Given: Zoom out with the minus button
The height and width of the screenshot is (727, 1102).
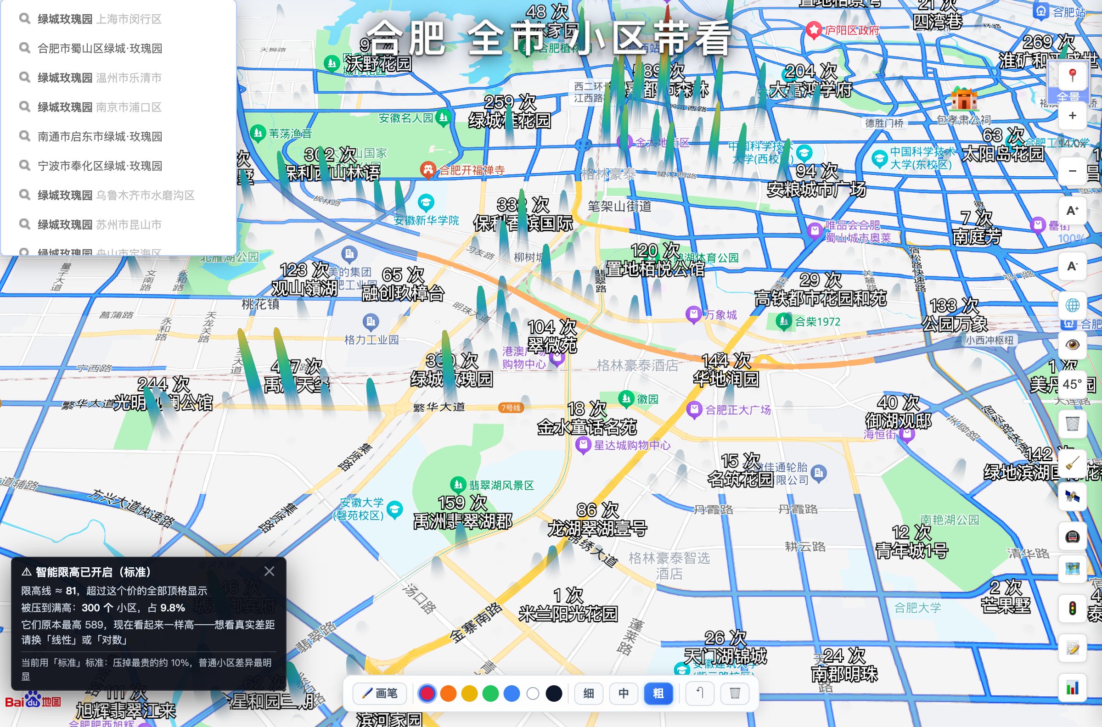Looking at the screenshot, I should (1072, 171).
